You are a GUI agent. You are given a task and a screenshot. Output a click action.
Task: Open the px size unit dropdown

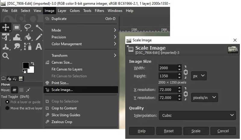pyautogui.click(x=199, y=76)
